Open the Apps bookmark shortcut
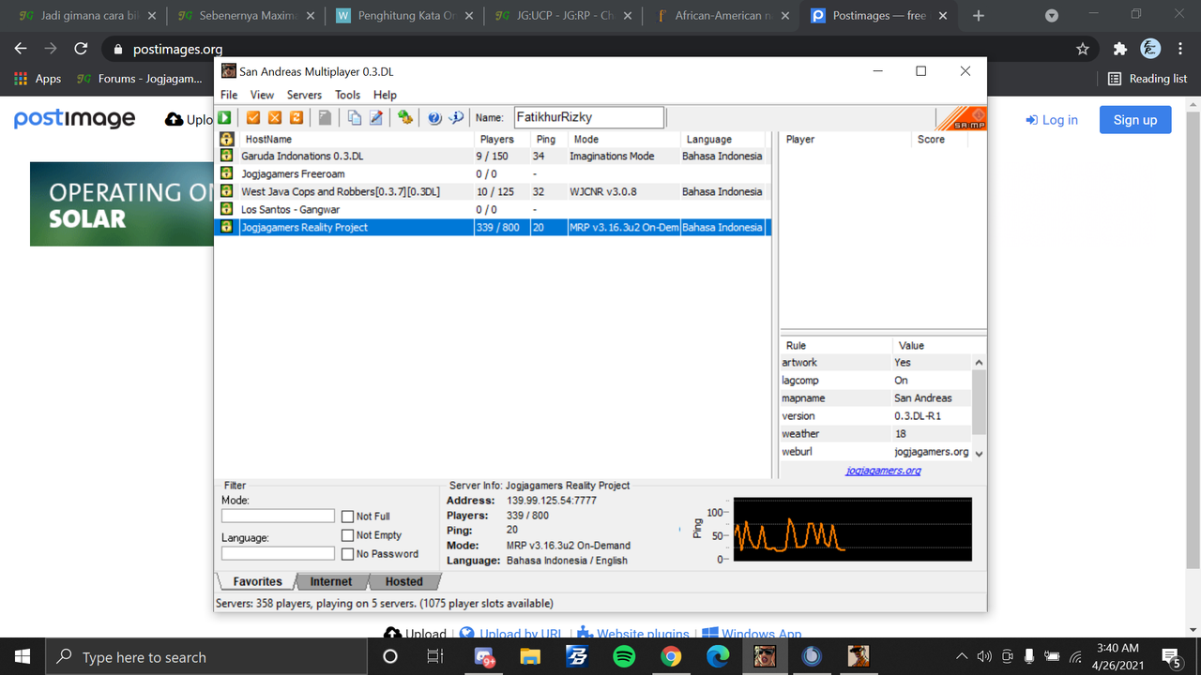 [x=38, y=79]
